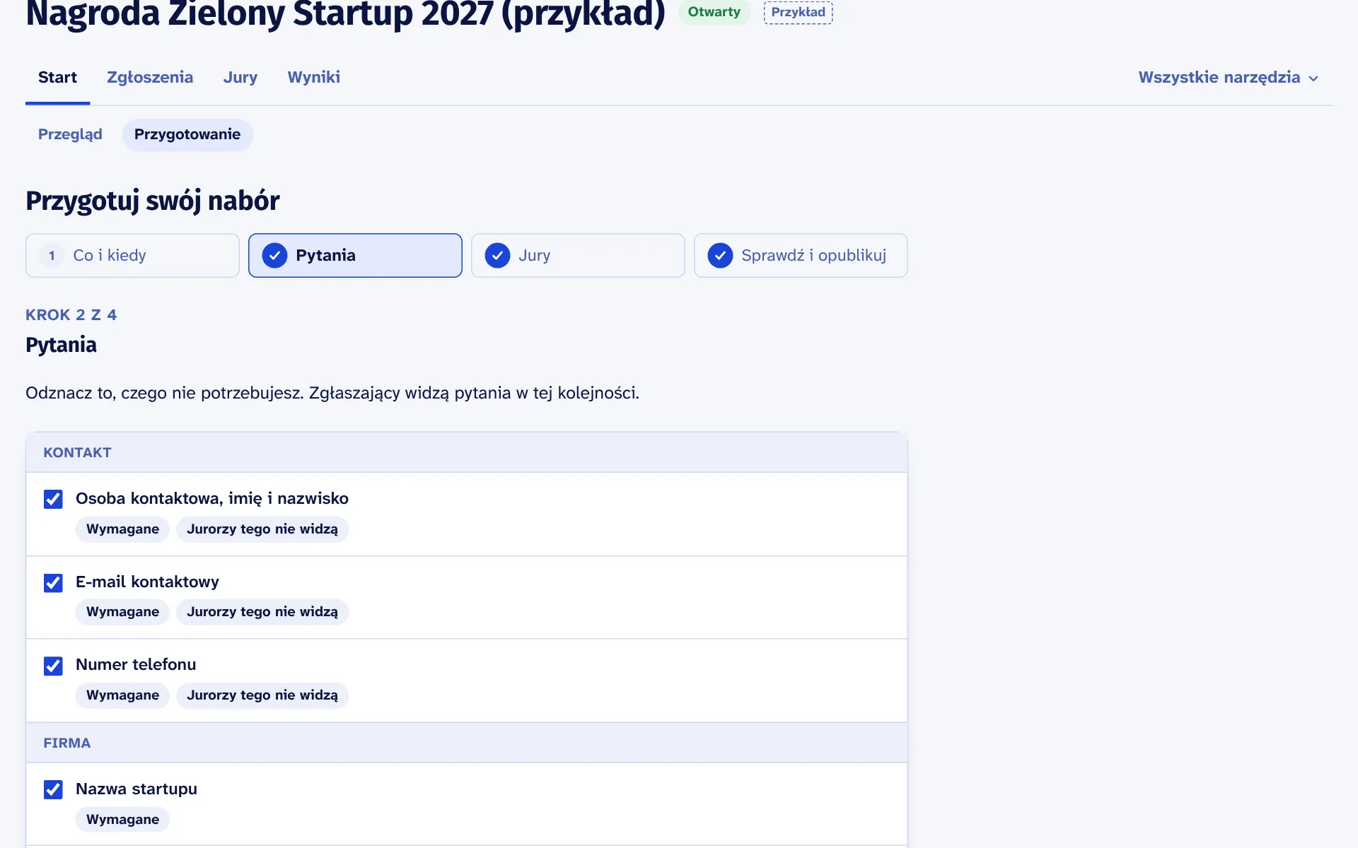Click Wymagane tag under Numer telefonu
1358x848 pixels.
coord(122,695)
